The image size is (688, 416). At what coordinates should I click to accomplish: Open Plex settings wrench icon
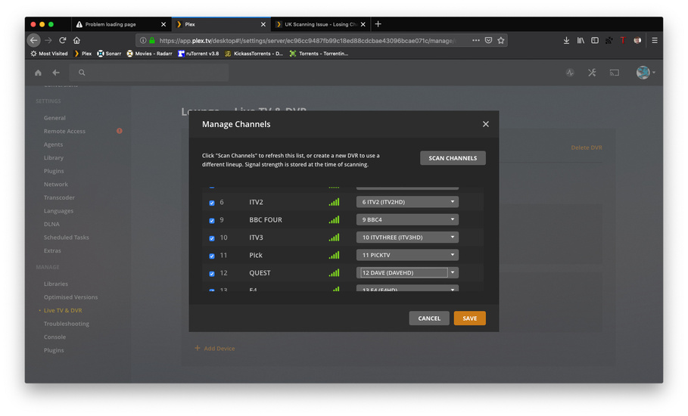tap(592, 73)
